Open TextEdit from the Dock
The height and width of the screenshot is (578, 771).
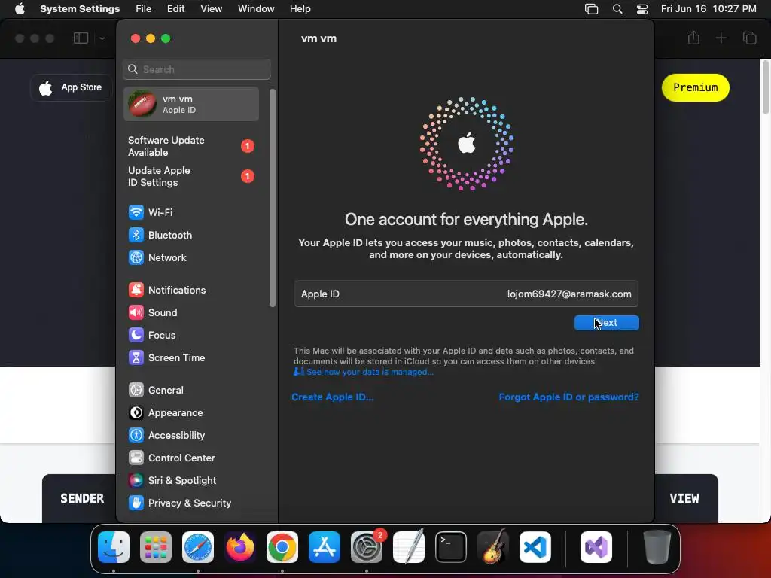click(x=409, y=547)
